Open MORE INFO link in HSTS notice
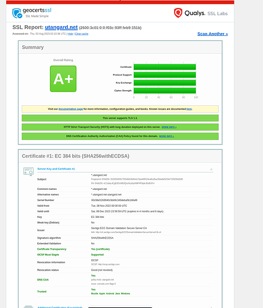263x308 pixels. coord(169,127)
